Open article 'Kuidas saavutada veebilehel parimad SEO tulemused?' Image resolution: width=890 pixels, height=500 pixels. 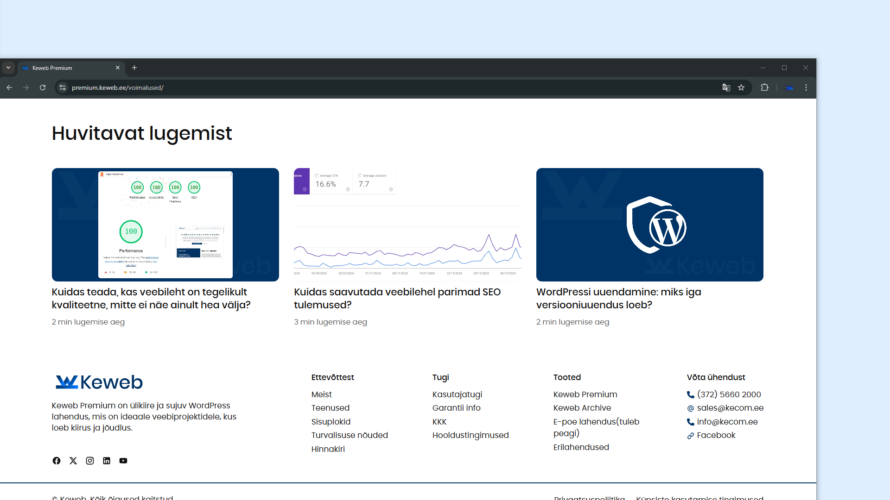[x=397, y=299]
